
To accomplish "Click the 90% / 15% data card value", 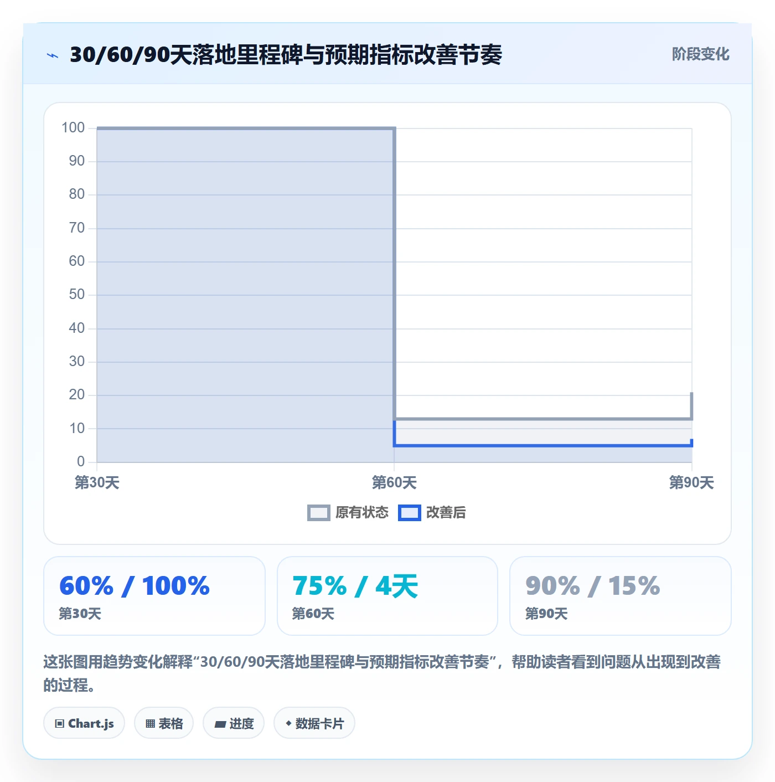I will pyautogui.click(x=593, y=586).
